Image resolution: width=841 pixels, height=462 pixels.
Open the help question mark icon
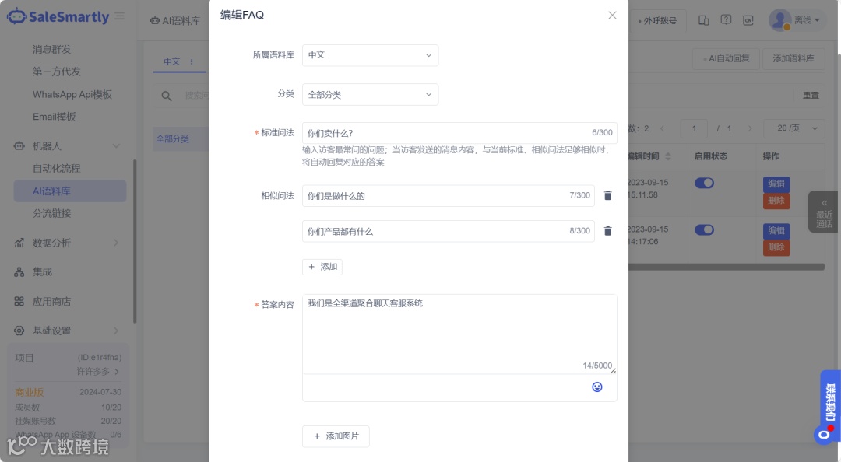pyautogui.click(x=726, y=19)
